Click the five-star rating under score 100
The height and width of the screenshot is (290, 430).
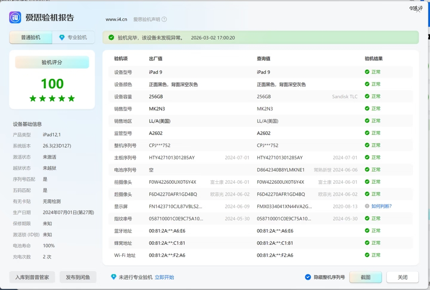click(x=52, y=98)
